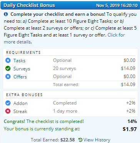Click the green checkmark icon beside Surveys

[8, 68]
